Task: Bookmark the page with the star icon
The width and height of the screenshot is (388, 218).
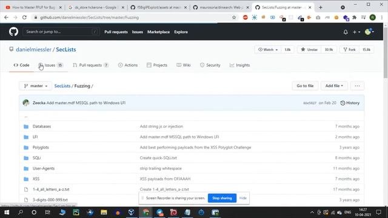Action: click(234, 18)
